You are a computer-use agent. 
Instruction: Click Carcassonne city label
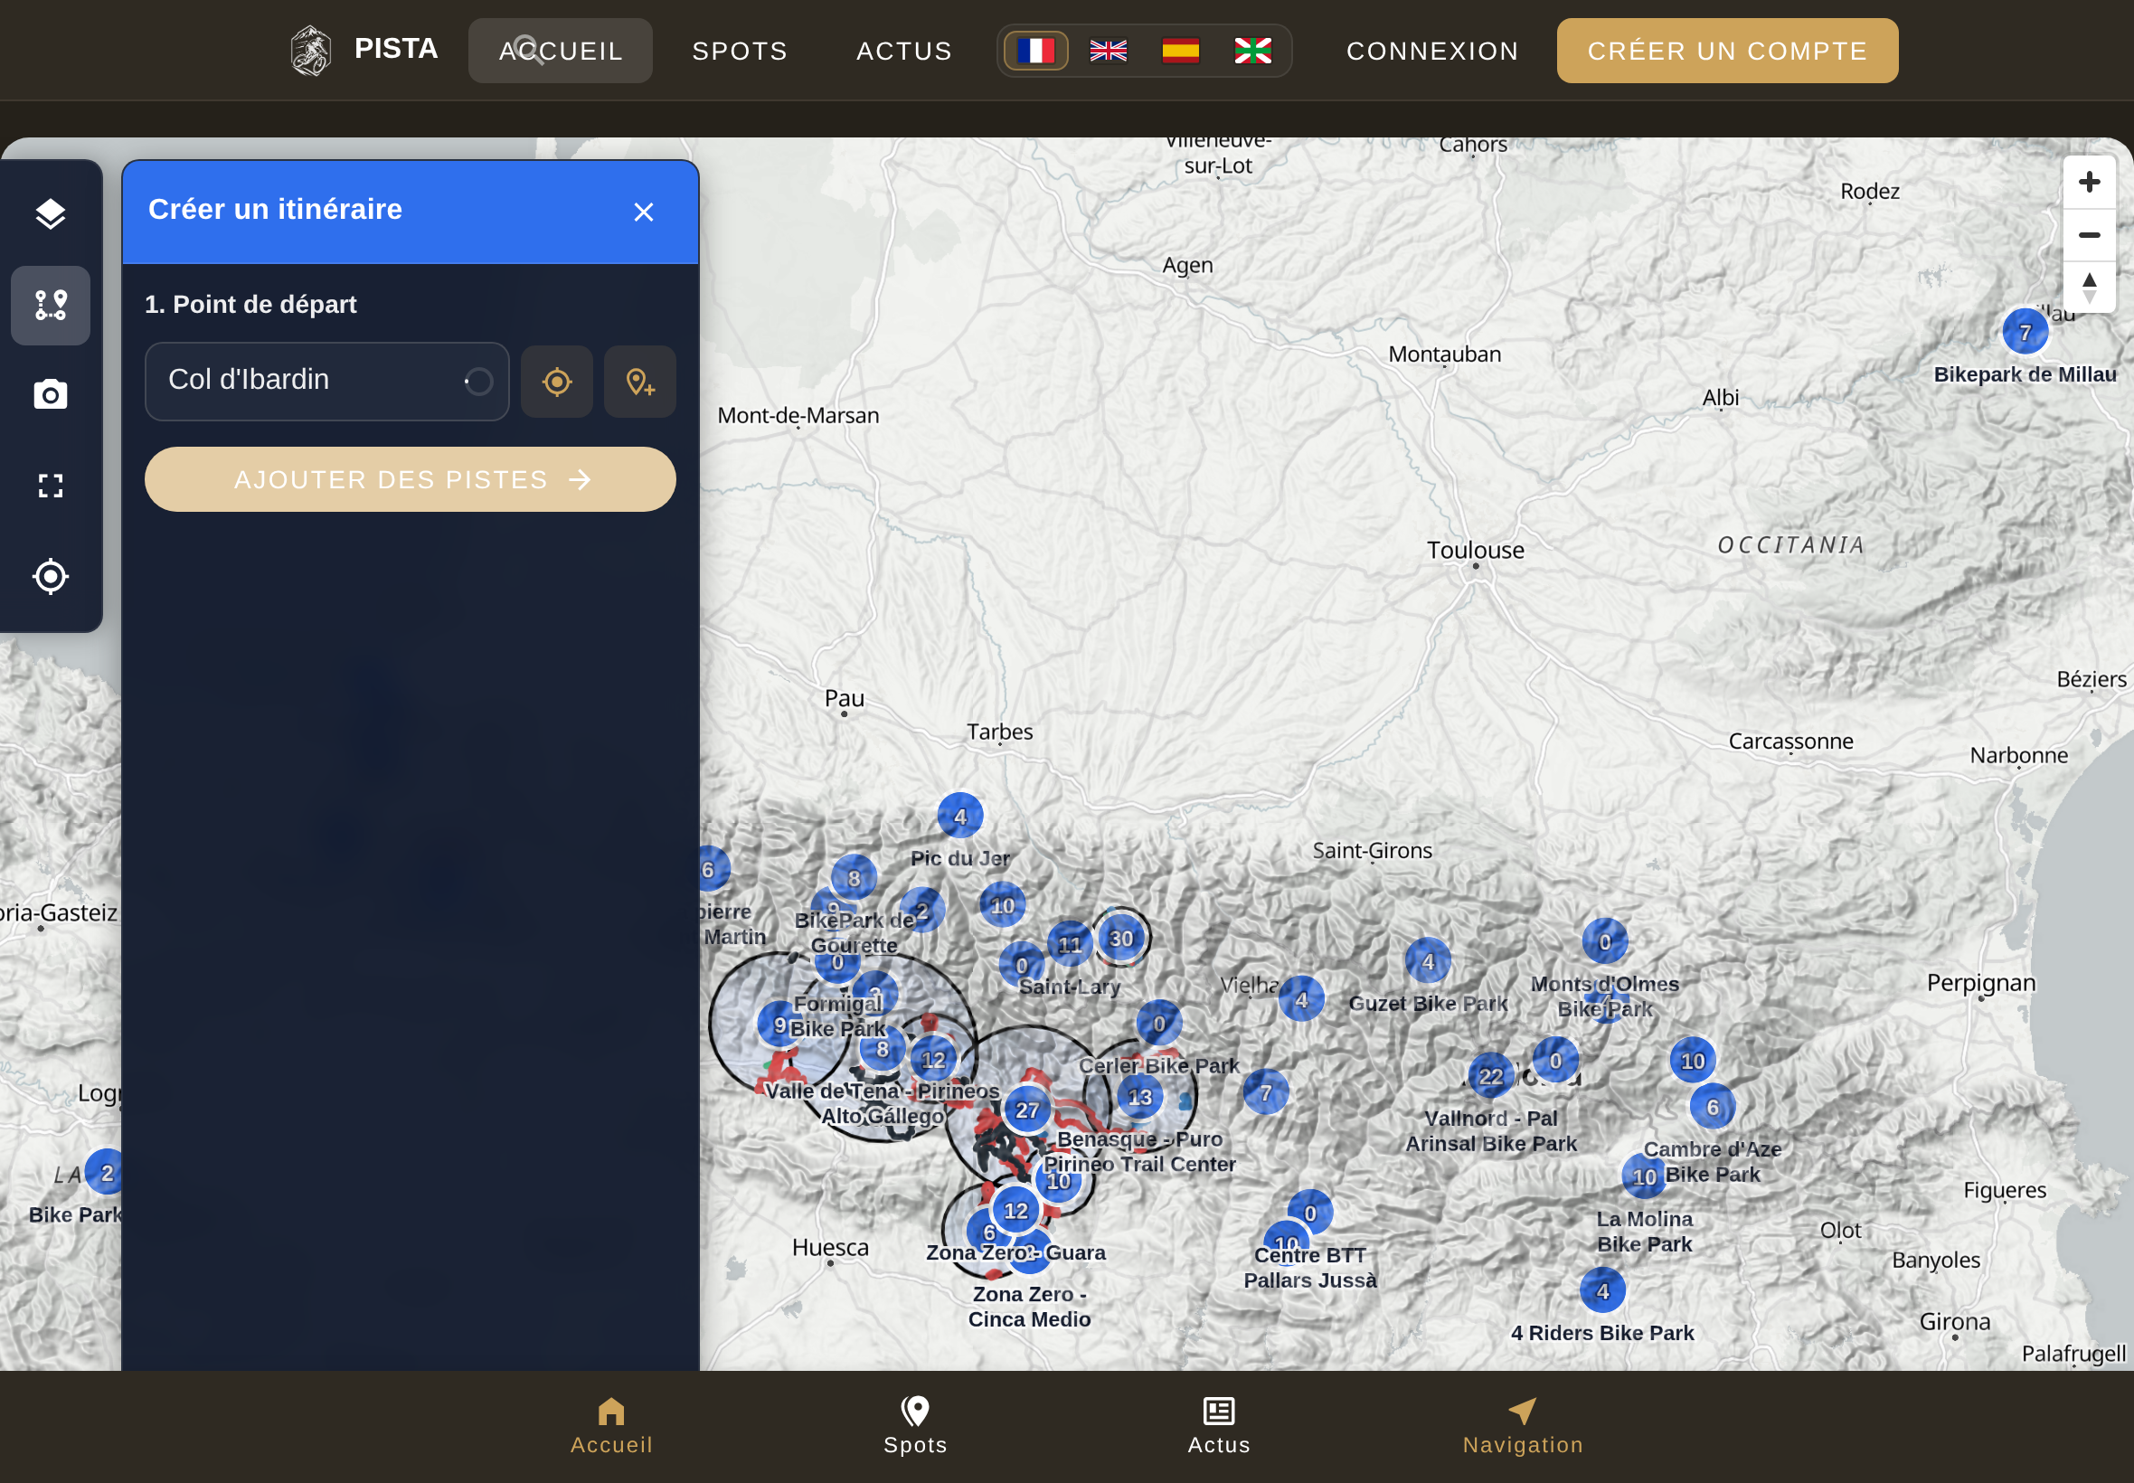pyautogui.click(x=1790, y=741)
